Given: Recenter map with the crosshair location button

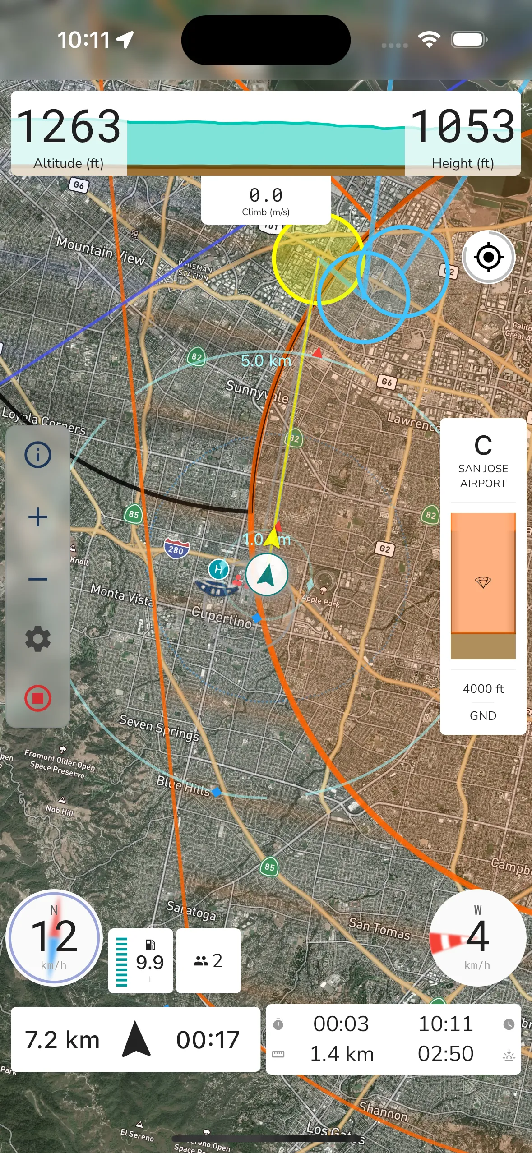Looking at the screenshot, I should (x=488, y=257).
